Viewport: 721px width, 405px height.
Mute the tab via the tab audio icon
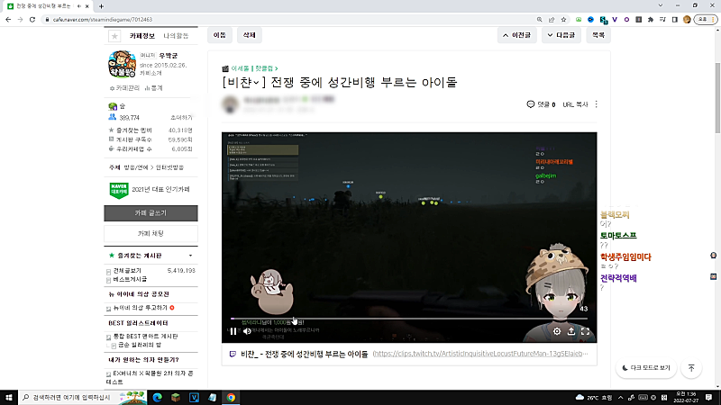[x=79, y=6]
